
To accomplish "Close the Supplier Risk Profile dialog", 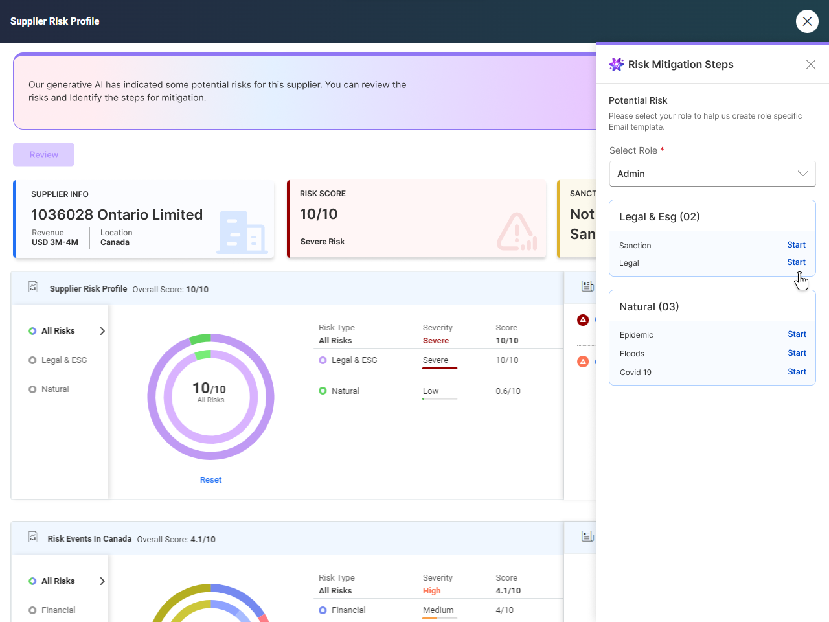I will pos(807,21).
